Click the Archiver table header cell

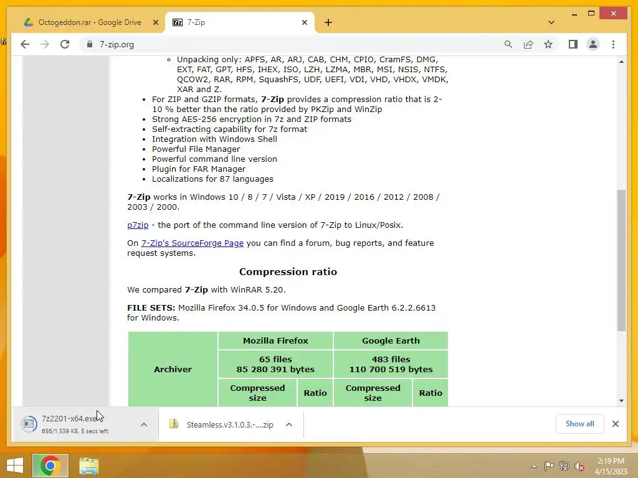tap(173, 369)
